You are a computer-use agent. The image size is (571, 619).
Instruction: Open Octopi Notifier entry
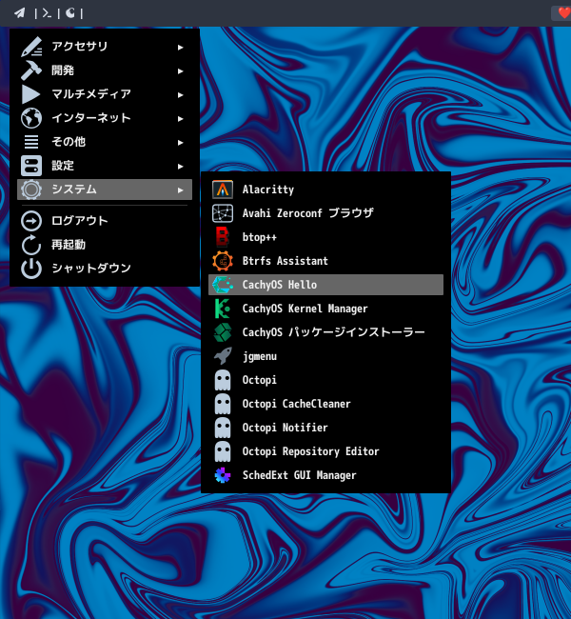point(325,428)
